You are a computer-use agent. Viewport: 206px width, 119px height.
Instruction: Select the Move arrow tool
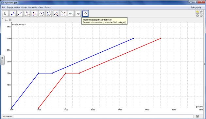click(x=5, y=14)
